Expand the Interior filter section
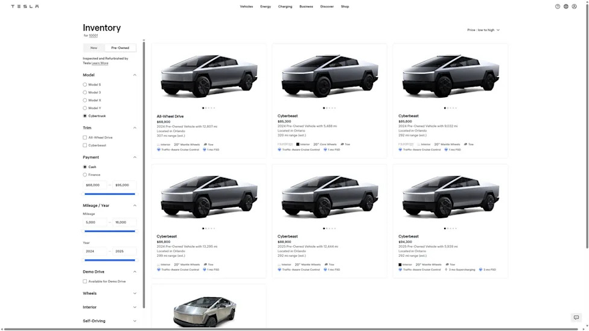The height and width of the screenshot is (331, 589). point(135,307)
